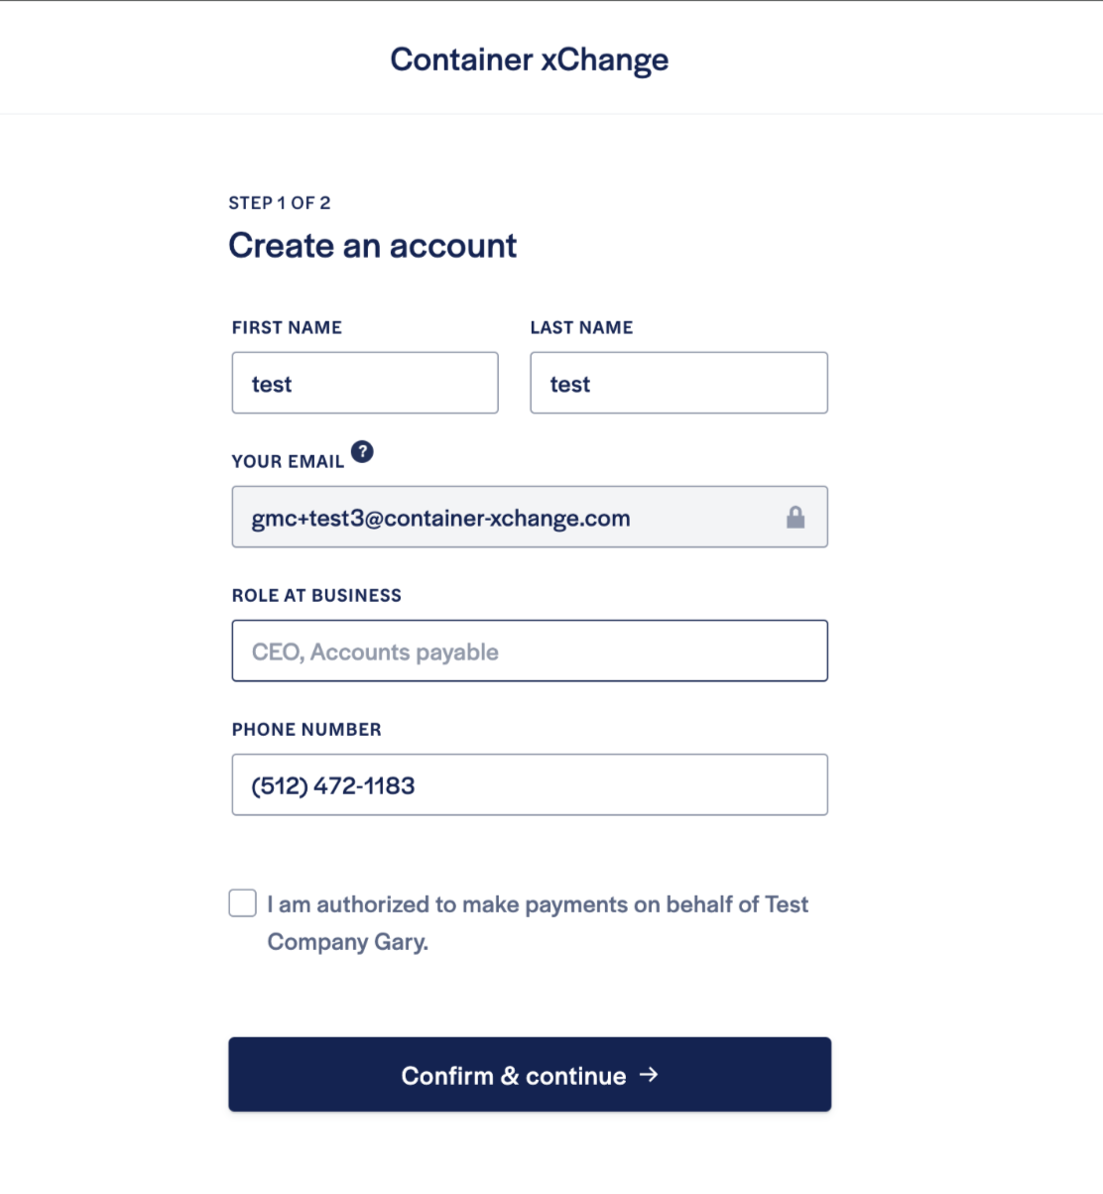This screenshot has height=1194, width=1103.
Task: Click the locked email address field
Action: pyautogui.click(x=530, y=517)
